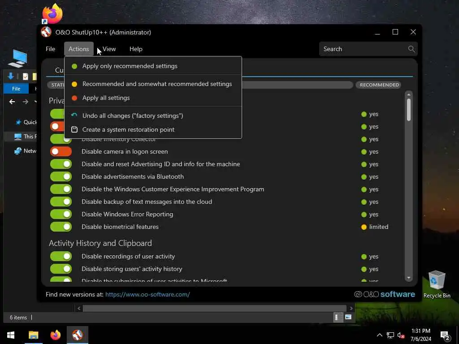Click the O&O ShutUp10++ title bar logo
The image size is (459, 344).
[46, 32]
